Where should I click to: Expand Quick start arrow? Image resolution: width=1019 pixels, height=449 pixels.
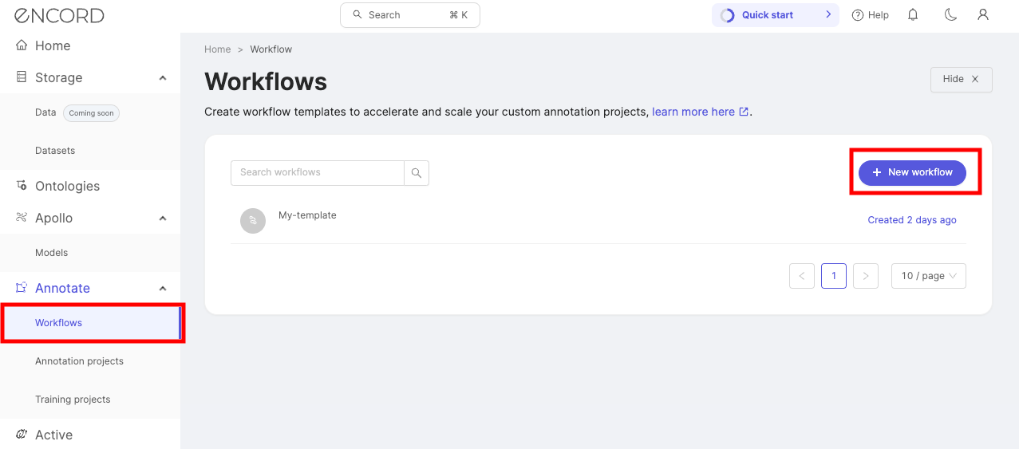pos(828,14)
